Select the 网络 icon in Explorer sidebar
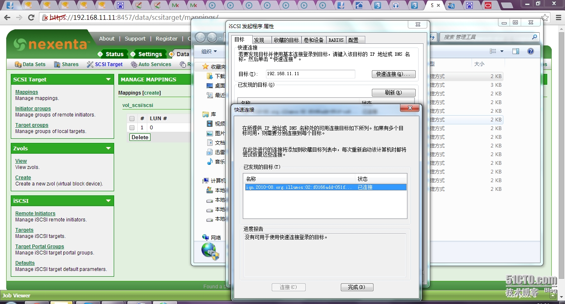 point(206,237)
